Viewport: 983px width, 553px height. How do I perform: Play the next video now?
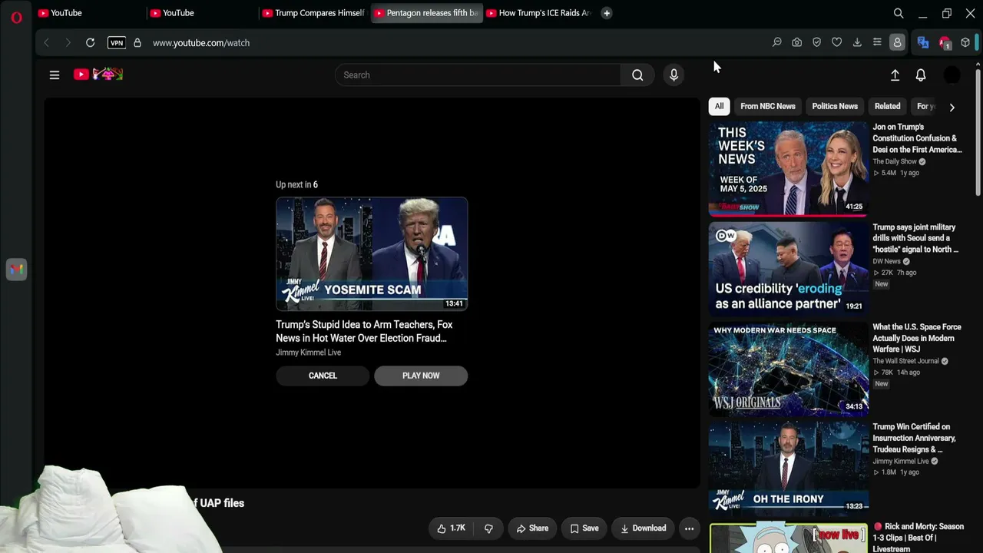point(421,376)
